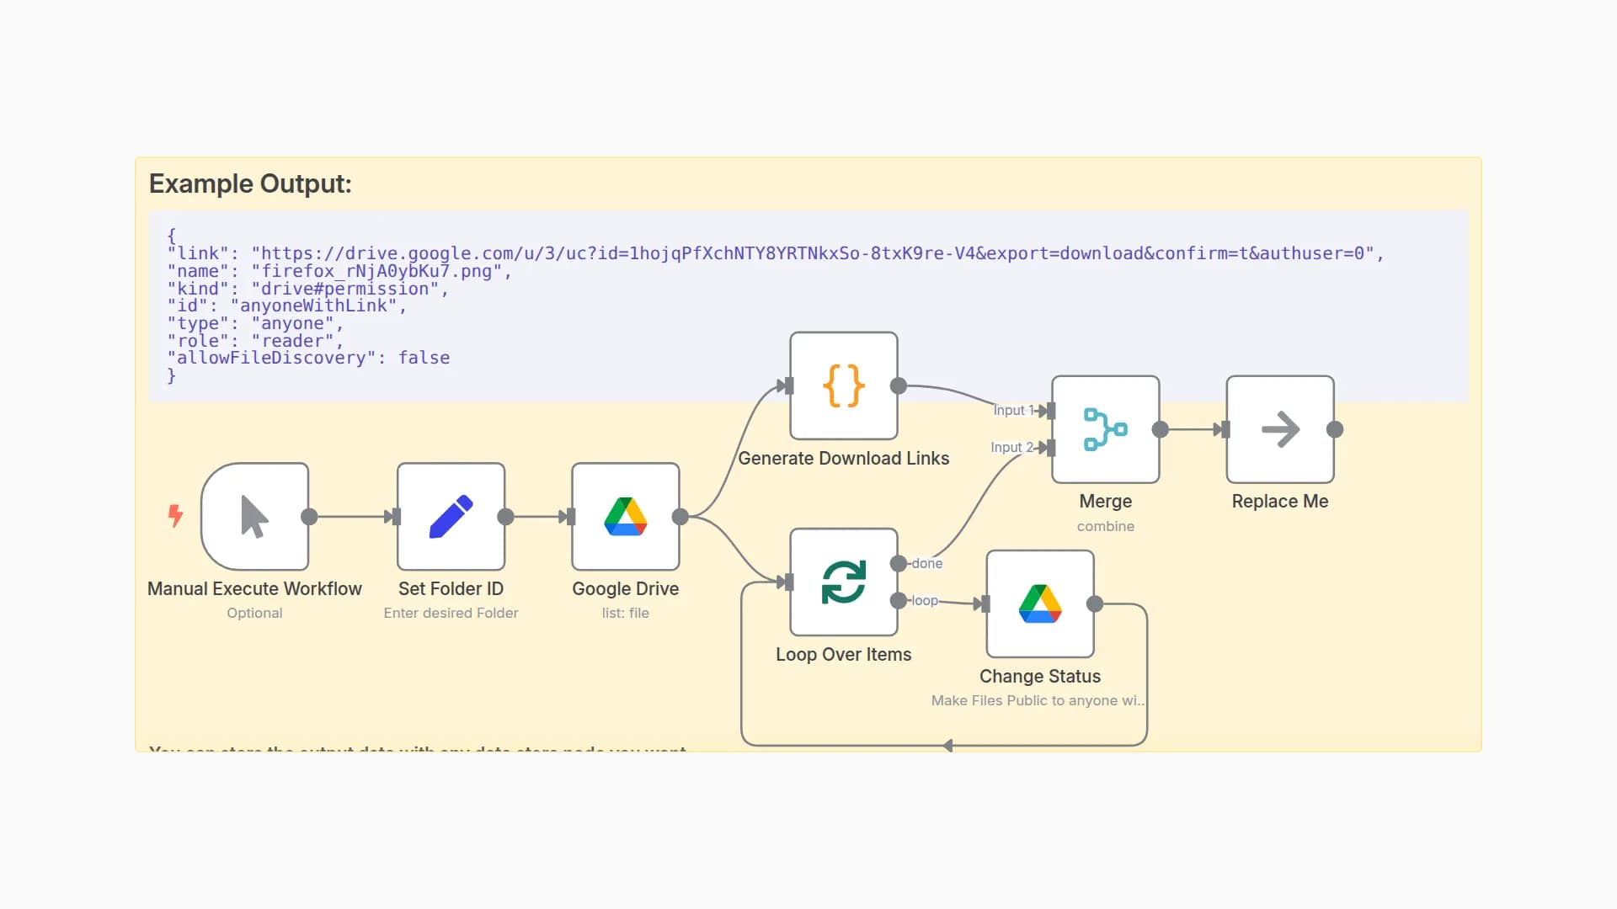Click output connector of Replace Me node

1335,429
